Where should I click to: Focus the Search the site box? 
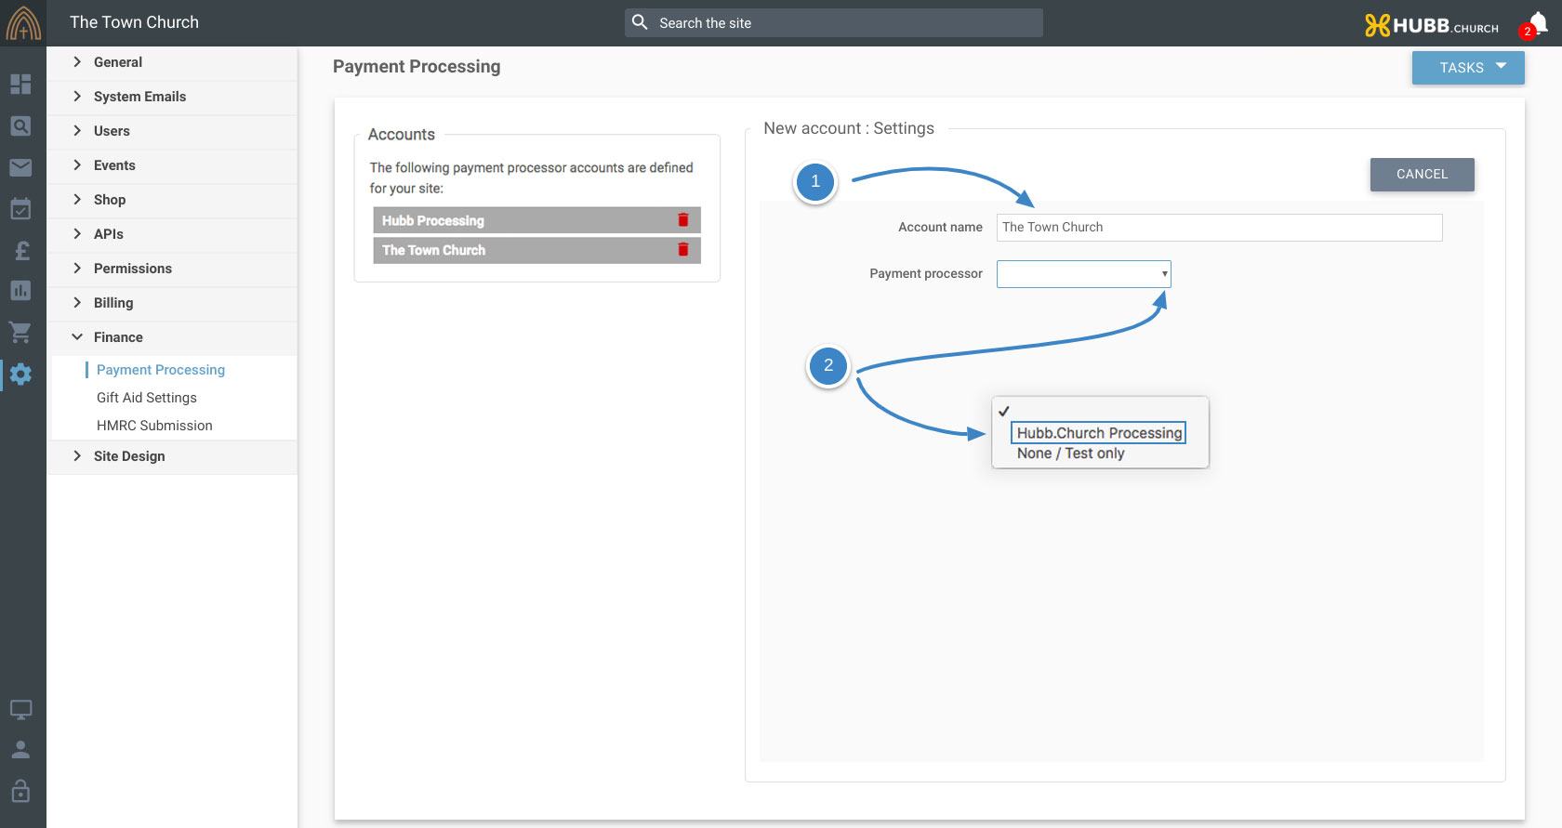coord(834,23)
